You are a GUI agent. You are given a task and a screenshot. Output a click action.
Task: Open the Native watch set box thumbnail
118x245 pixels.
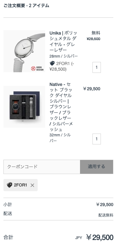point(24,107)
